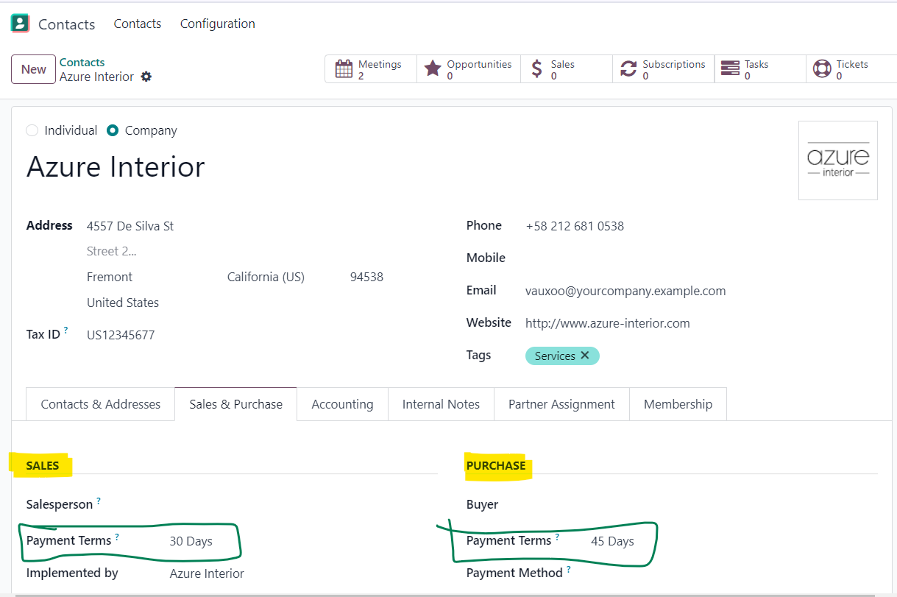The width and height of the screenshot is (897, 597).
Task: Show the Payment Method help tooltip
Action: [x=569, y=569]
